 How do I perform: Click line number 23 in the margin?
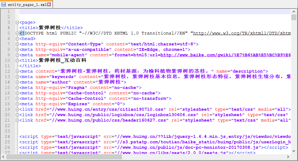click(x=7, y=131)
